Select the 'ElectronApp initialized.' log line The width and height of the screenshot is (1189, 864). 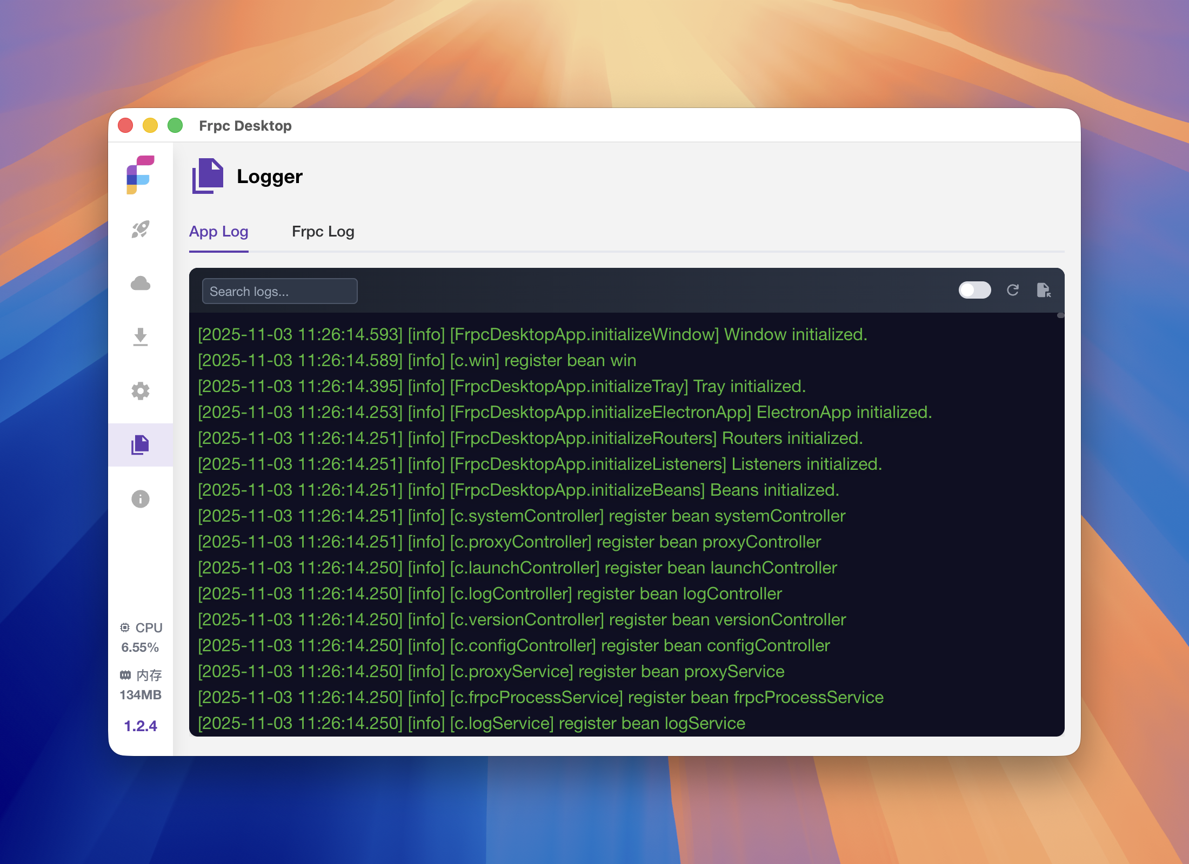click(x=565, y=412)
